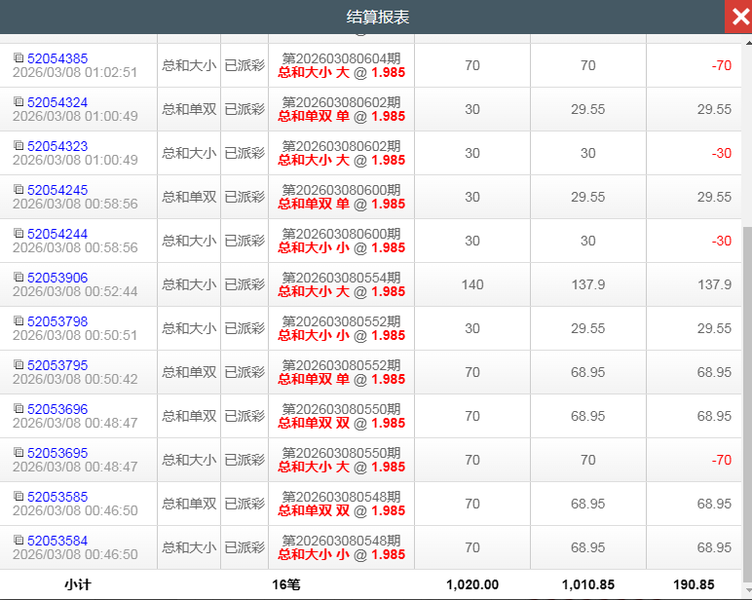Click 总和单双 双 @ 1.985 in order 52053696 row

(x=342, y=423)
